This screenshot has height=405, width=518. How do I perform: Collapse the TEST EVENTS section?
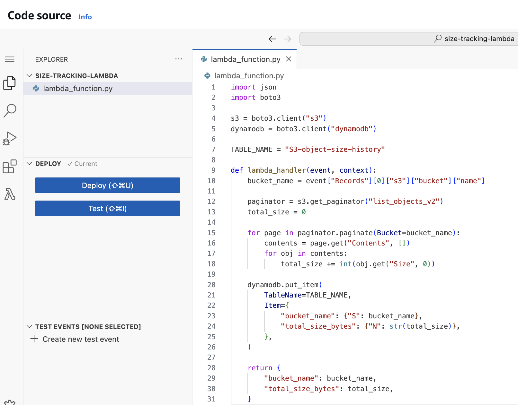(30, 327)
